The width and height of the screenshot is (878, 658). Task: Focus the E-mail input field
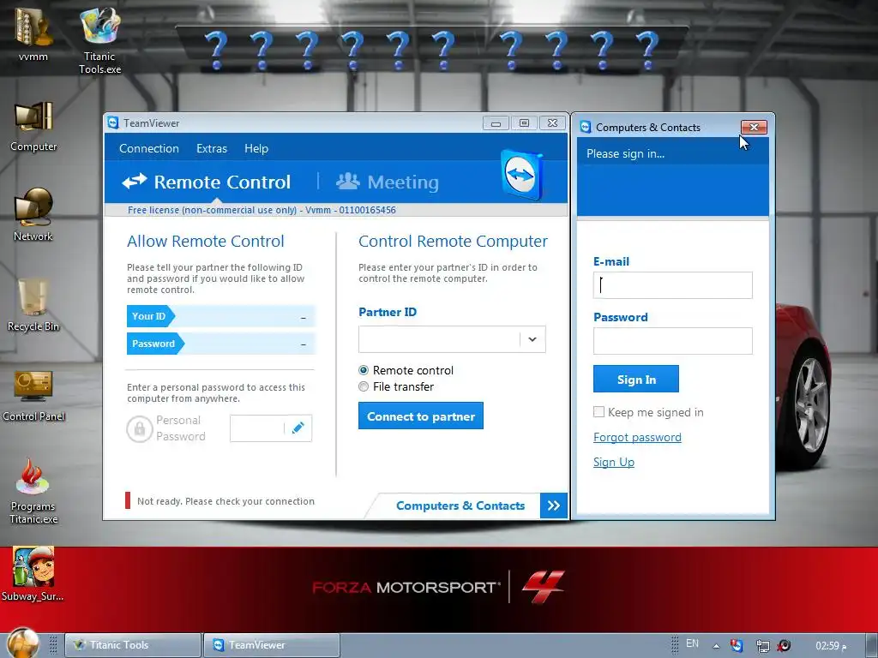(672, 285)
